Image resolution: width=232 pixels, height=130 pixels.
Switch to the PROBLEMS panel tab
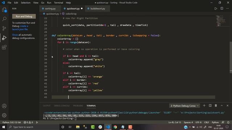[x=78, y=106]
